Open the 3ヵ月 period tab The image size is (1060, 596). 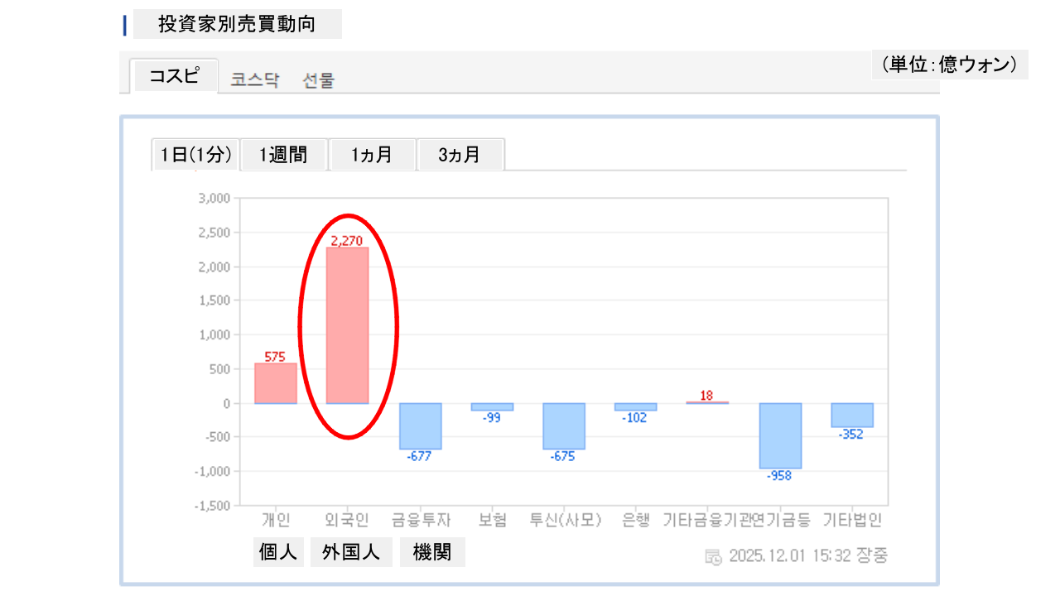460,155
